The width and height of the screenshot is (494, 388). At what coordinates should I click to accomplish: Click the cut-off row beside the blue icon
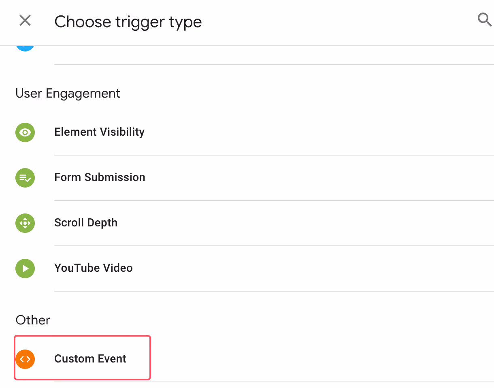click(x=274, y=55)
